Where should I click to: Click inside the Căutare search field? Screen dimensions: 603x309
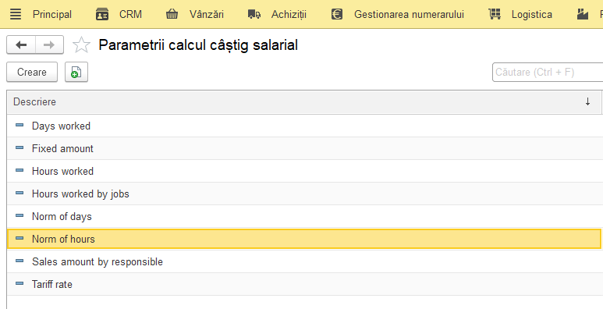548,72
